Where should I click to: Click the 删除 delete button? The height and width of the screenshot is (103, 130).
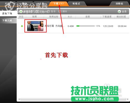pyautogui.click(x=63, y=11)
